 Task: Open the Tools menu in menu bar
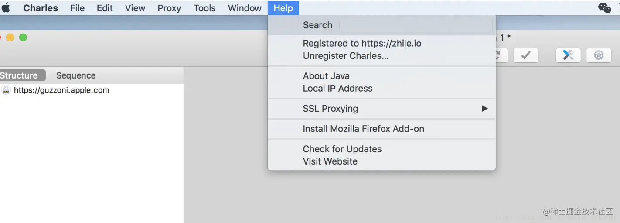(204, 8)
